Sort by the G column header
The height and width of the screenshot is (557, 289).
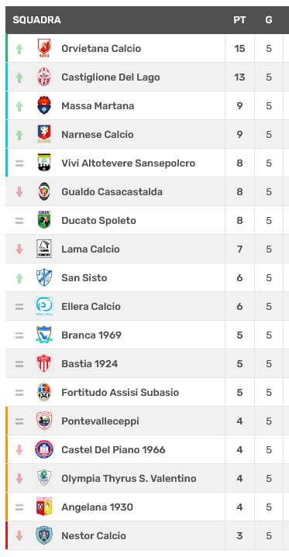(269, 20)
